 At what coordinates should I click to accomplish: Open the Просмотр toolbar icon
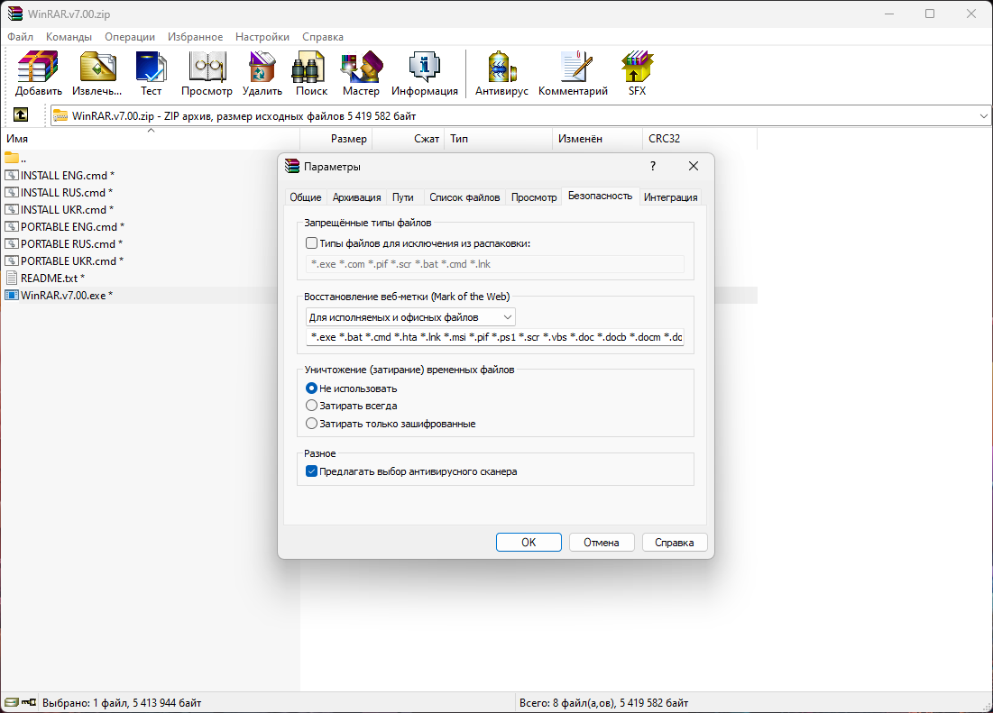pos(207,73)
